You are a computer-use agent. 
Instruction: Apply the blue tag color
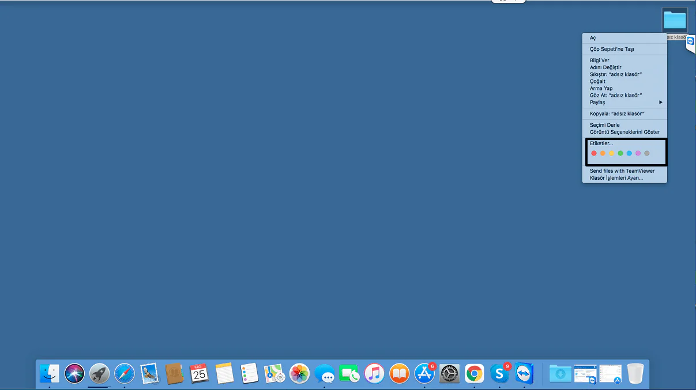click(x=629, y=153)
